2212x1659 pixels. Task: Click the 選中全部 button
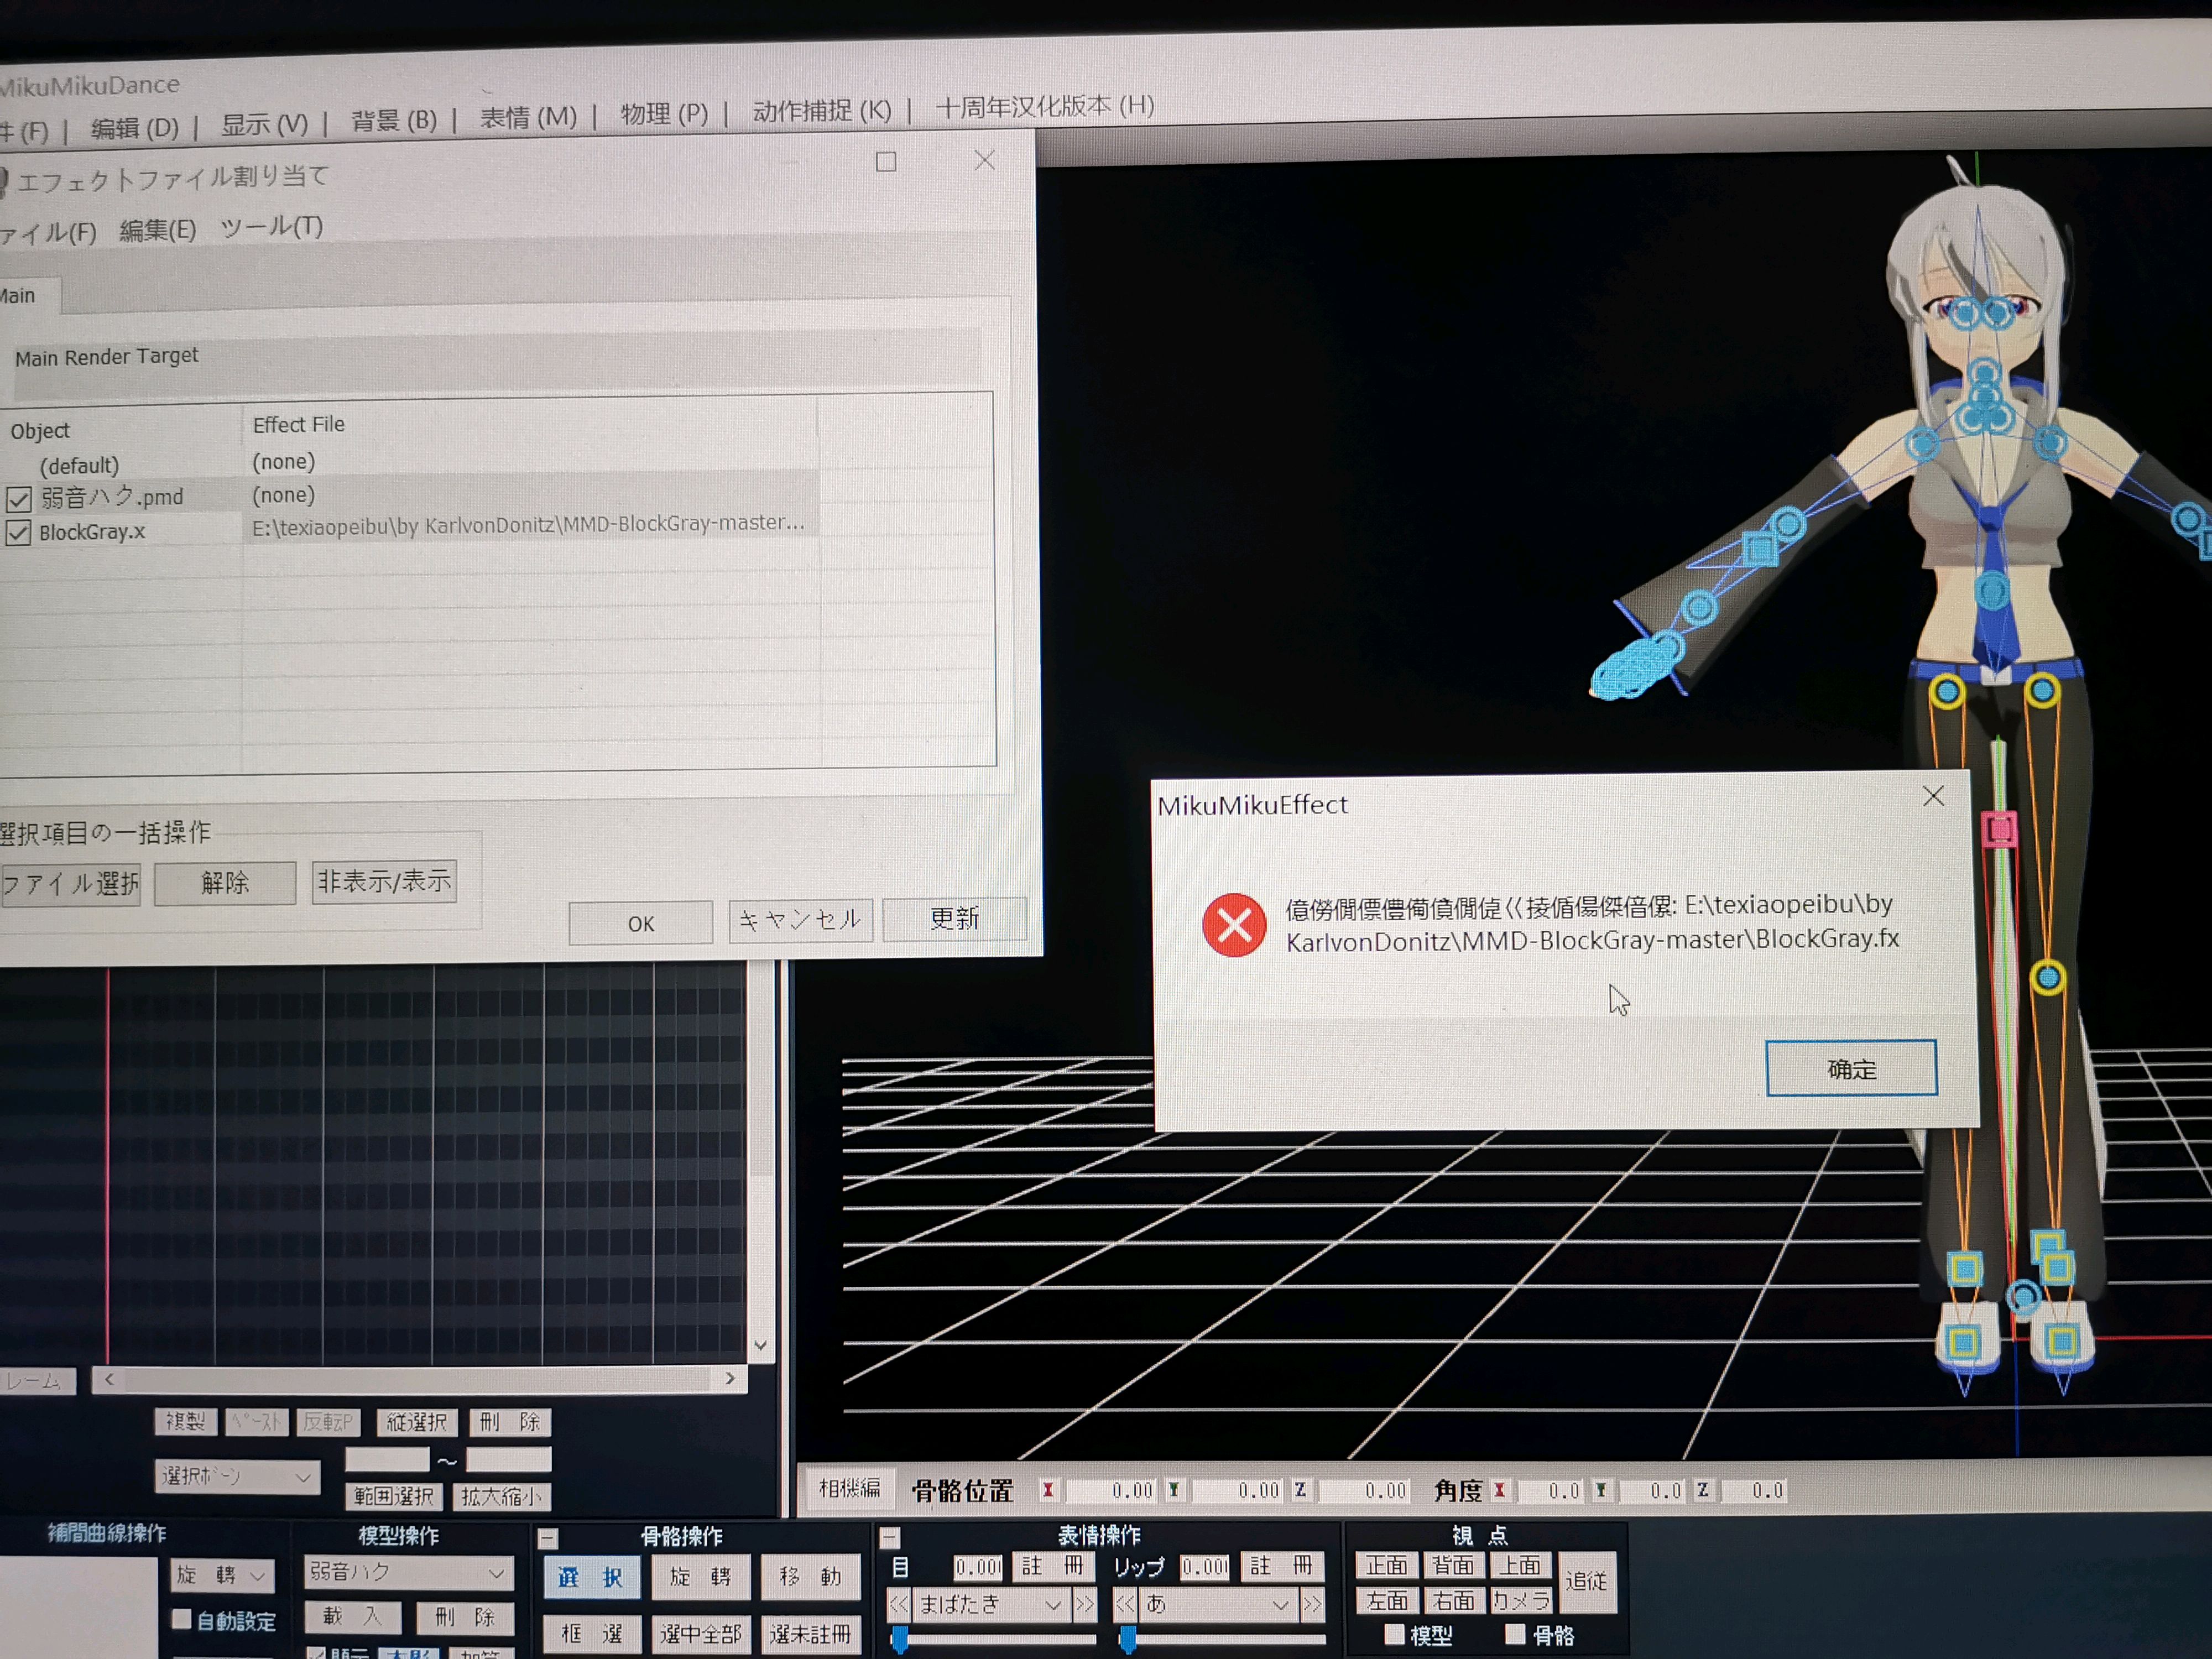pyautogui.click(x=701, y=1634)
